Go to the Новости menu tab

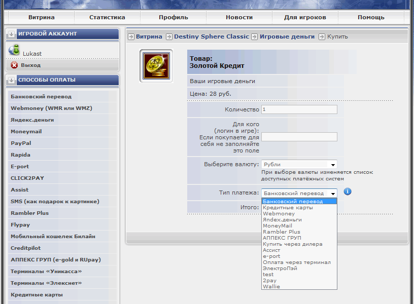(239, 17)
